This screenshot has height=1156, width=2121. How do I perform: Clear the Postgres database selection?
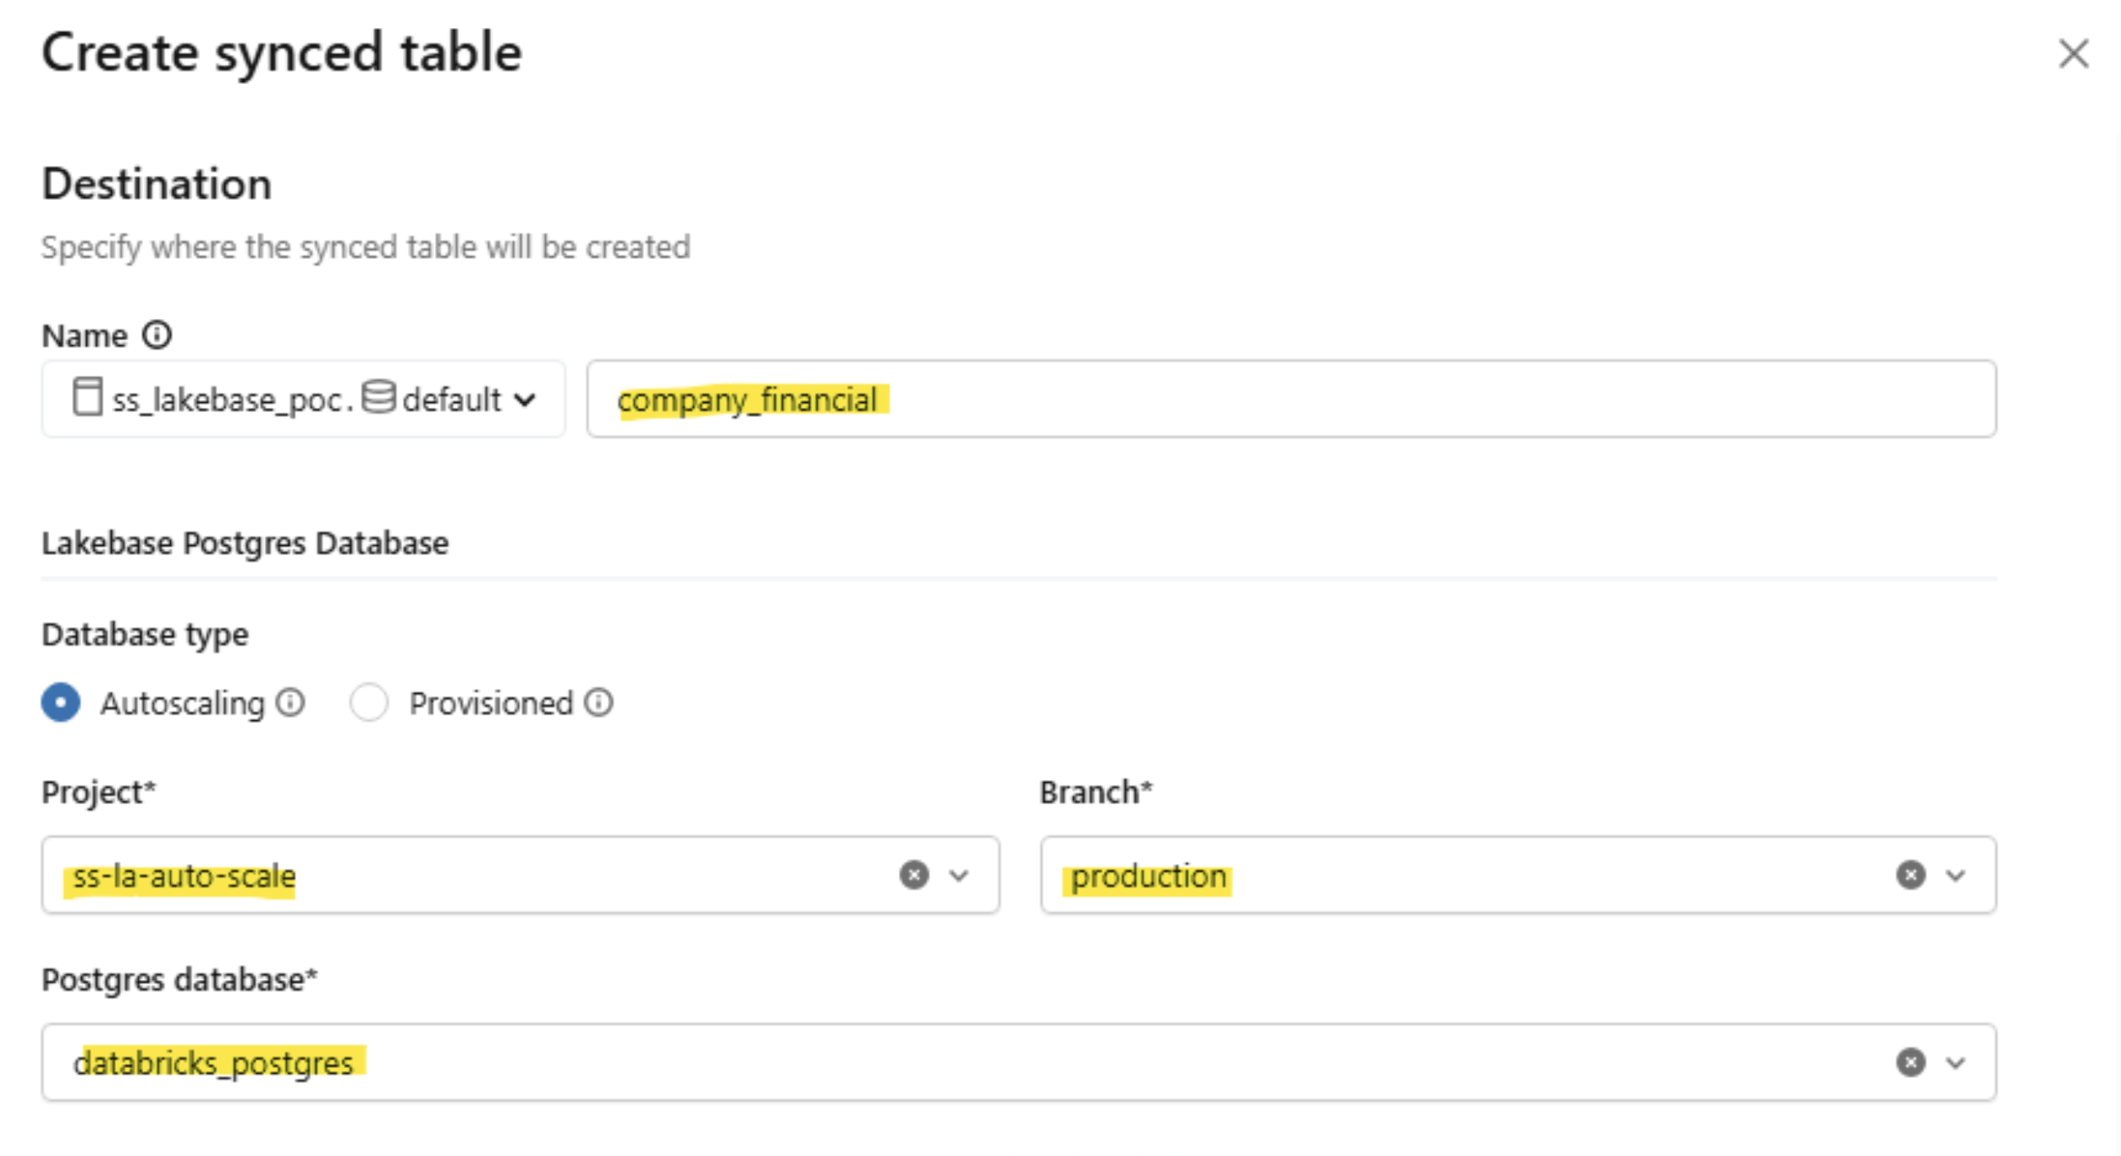coord(1910,1062)
